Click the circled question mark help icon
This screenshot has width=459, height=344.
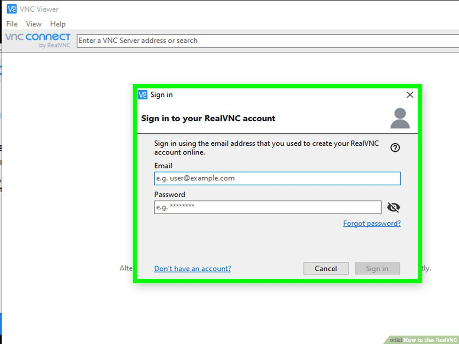point(395,148)
